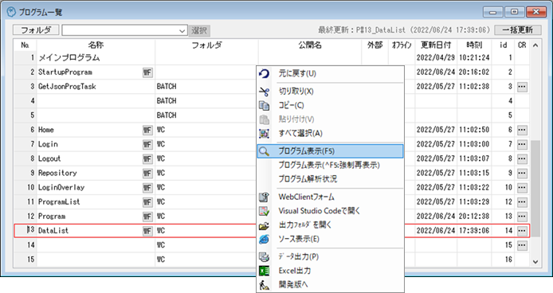This screenshot has width=553, height=293.
Task: Click the Visual Studio Code open icon
Action: [x=265, y=211]
